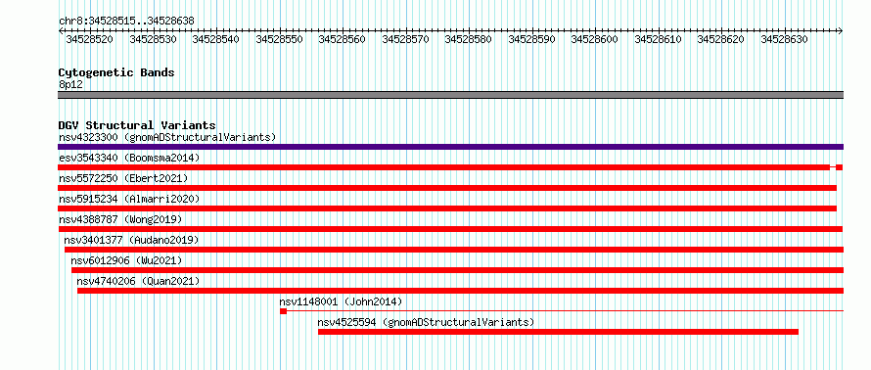The width and height of the screenshot is (871, 370).
Task: Open the second gnomAD variant label nsv4525594
Action: point(426,322)
